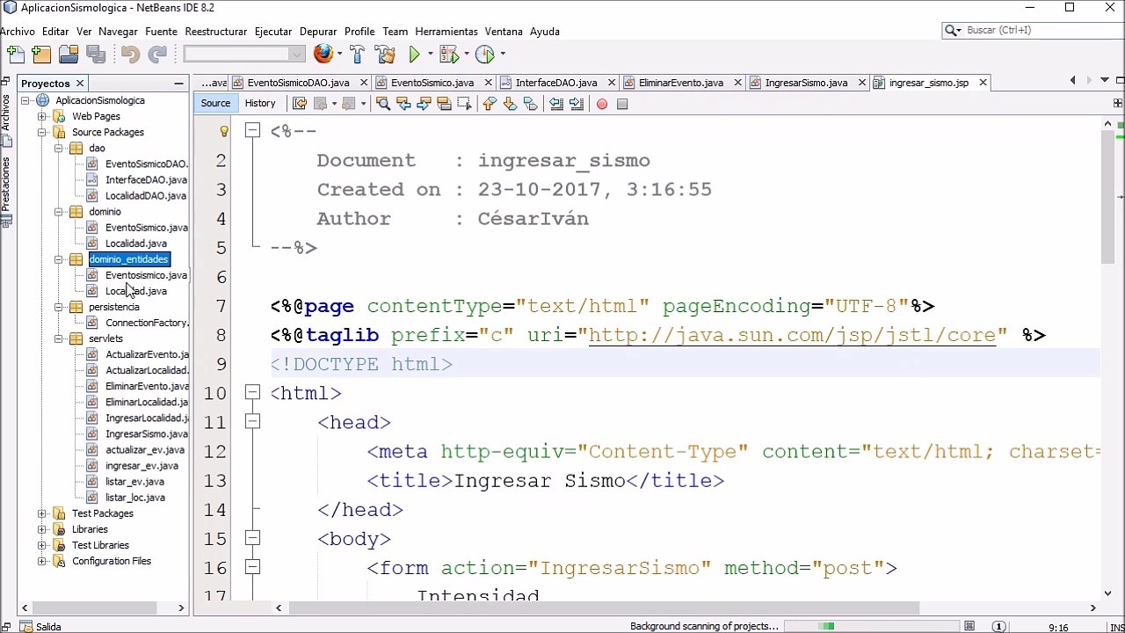This screenshot has height=633, width=1125.
Task: Collapse the servlets package node
Action: [x=58, y=338]
